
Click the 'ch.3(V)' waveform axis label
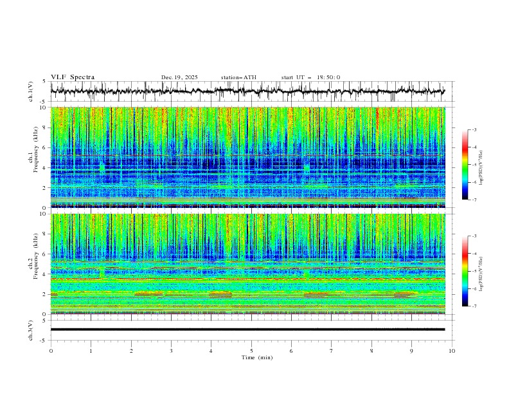(31, 330)
